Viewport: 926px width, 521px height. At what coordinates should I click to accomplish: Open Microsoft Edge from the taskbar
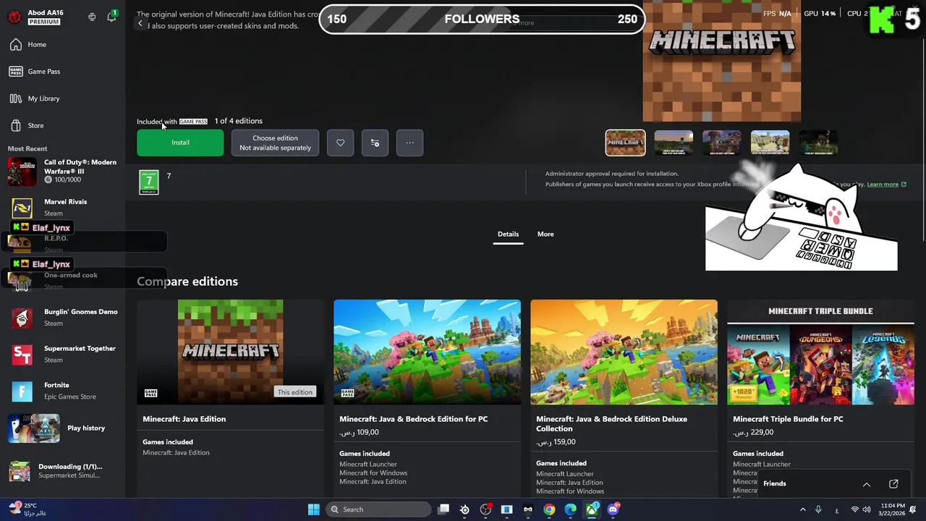[x=570, y=509]
